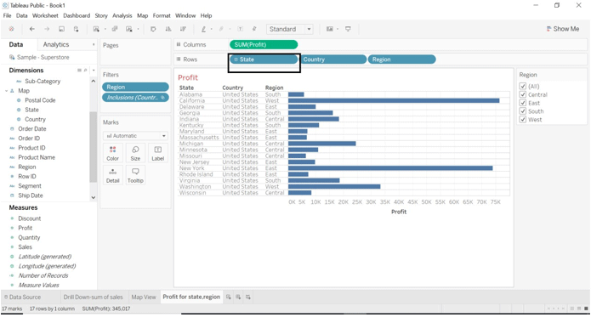591x317 pixels.
Task: Open the Size mark card
Action: click(135, 153)
